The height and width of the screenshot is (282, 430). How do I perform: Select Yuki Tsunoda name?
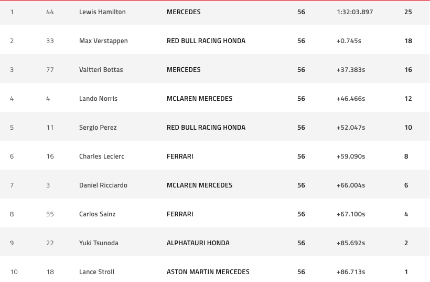[99, 243]
